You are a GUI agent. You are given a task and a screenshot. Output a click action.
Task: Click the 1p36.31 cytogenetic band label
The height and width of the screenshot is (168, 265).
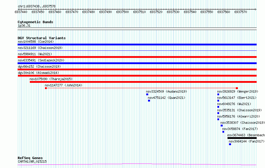click(24, 26)
